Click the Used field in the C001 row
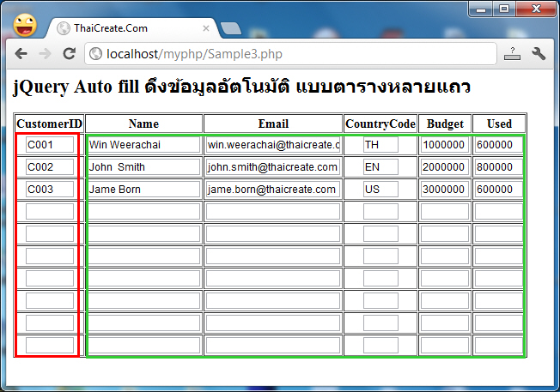 (x=499, y=145)
